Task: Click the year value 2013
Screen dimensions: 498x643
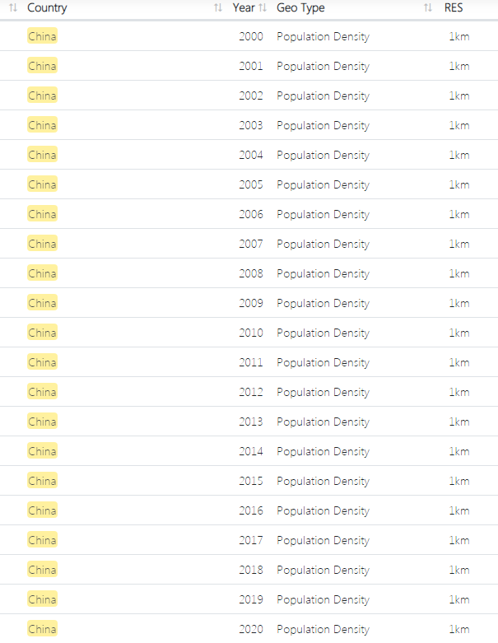Action: pyautogui.click(x=251, y=422)
